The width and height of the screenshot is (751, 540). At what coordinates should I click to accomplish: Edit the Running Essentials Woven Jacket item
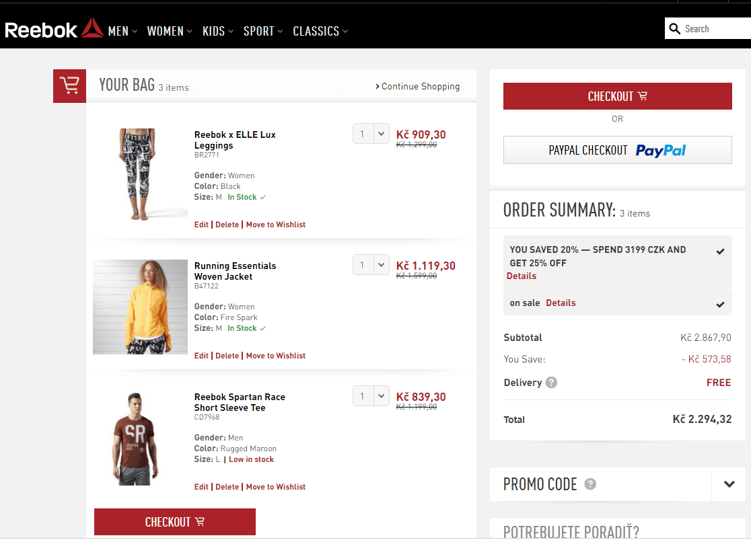[x=201, y=356]
